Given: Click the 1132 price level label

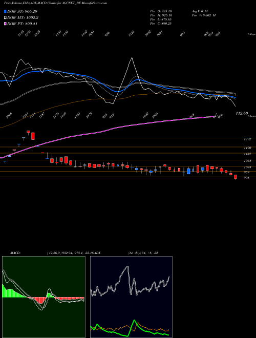Looking at the screenshot, I should click(247, 154).
